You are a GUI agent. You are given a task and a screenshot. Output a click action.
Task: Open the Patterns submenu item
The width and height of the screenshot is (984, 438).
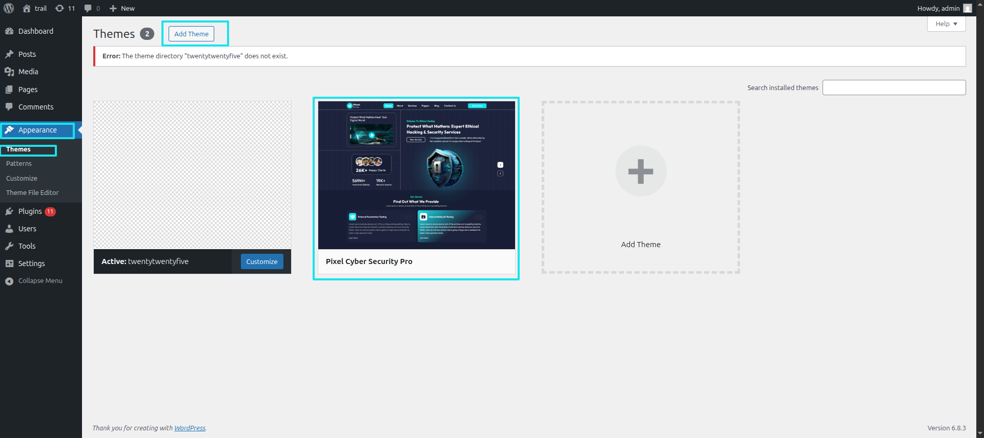point(19,164)
